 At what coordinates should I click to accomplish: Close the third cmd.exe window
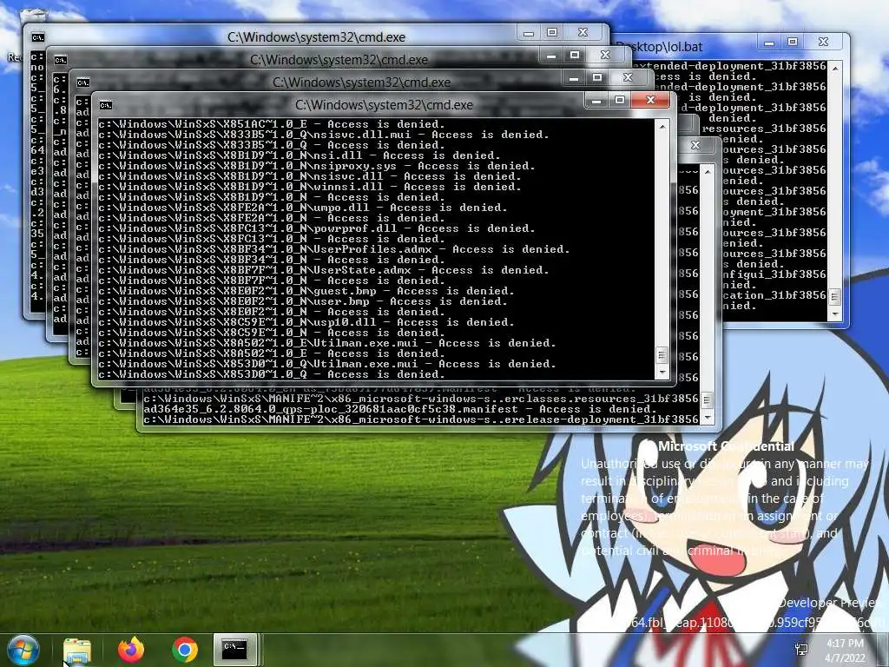click(x=628, y=77)
